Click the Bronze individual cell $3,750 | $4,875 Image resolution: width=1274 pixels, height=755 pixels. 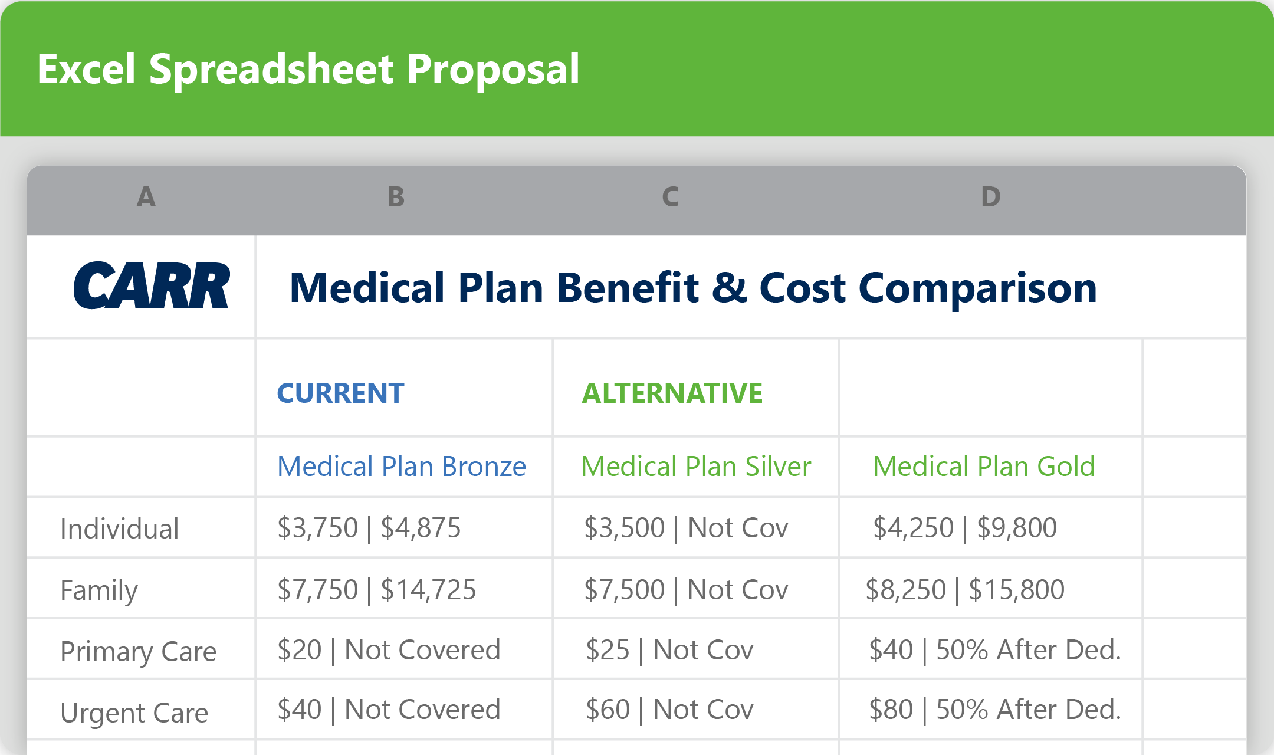coord(369,528)
